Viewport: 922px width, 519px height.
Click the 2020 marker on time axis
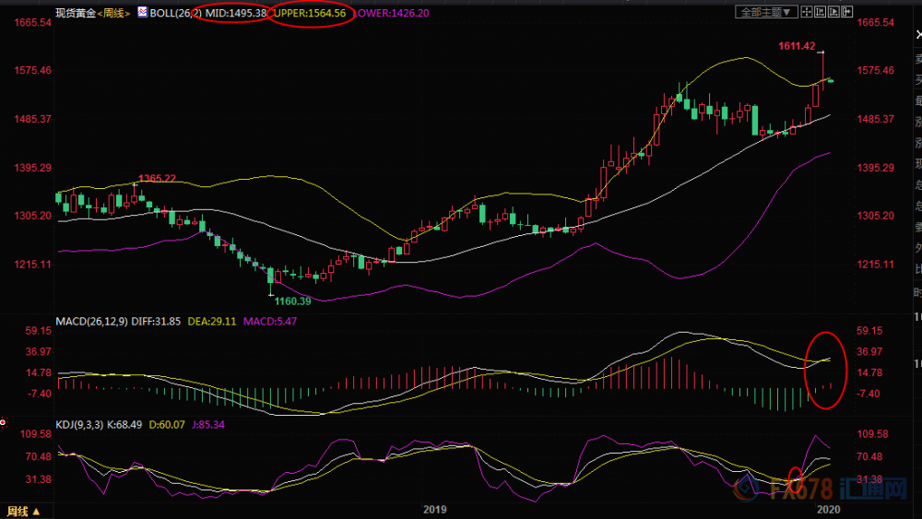pyautogui.click(x=828, y=510)
